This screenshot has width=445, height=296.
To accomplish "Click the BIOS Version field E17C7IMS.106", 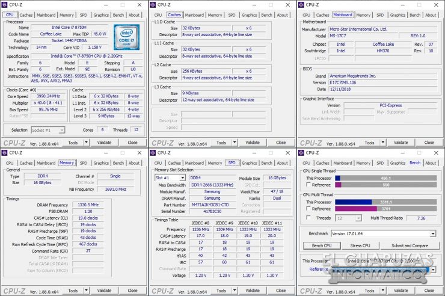I will [383, 82].
